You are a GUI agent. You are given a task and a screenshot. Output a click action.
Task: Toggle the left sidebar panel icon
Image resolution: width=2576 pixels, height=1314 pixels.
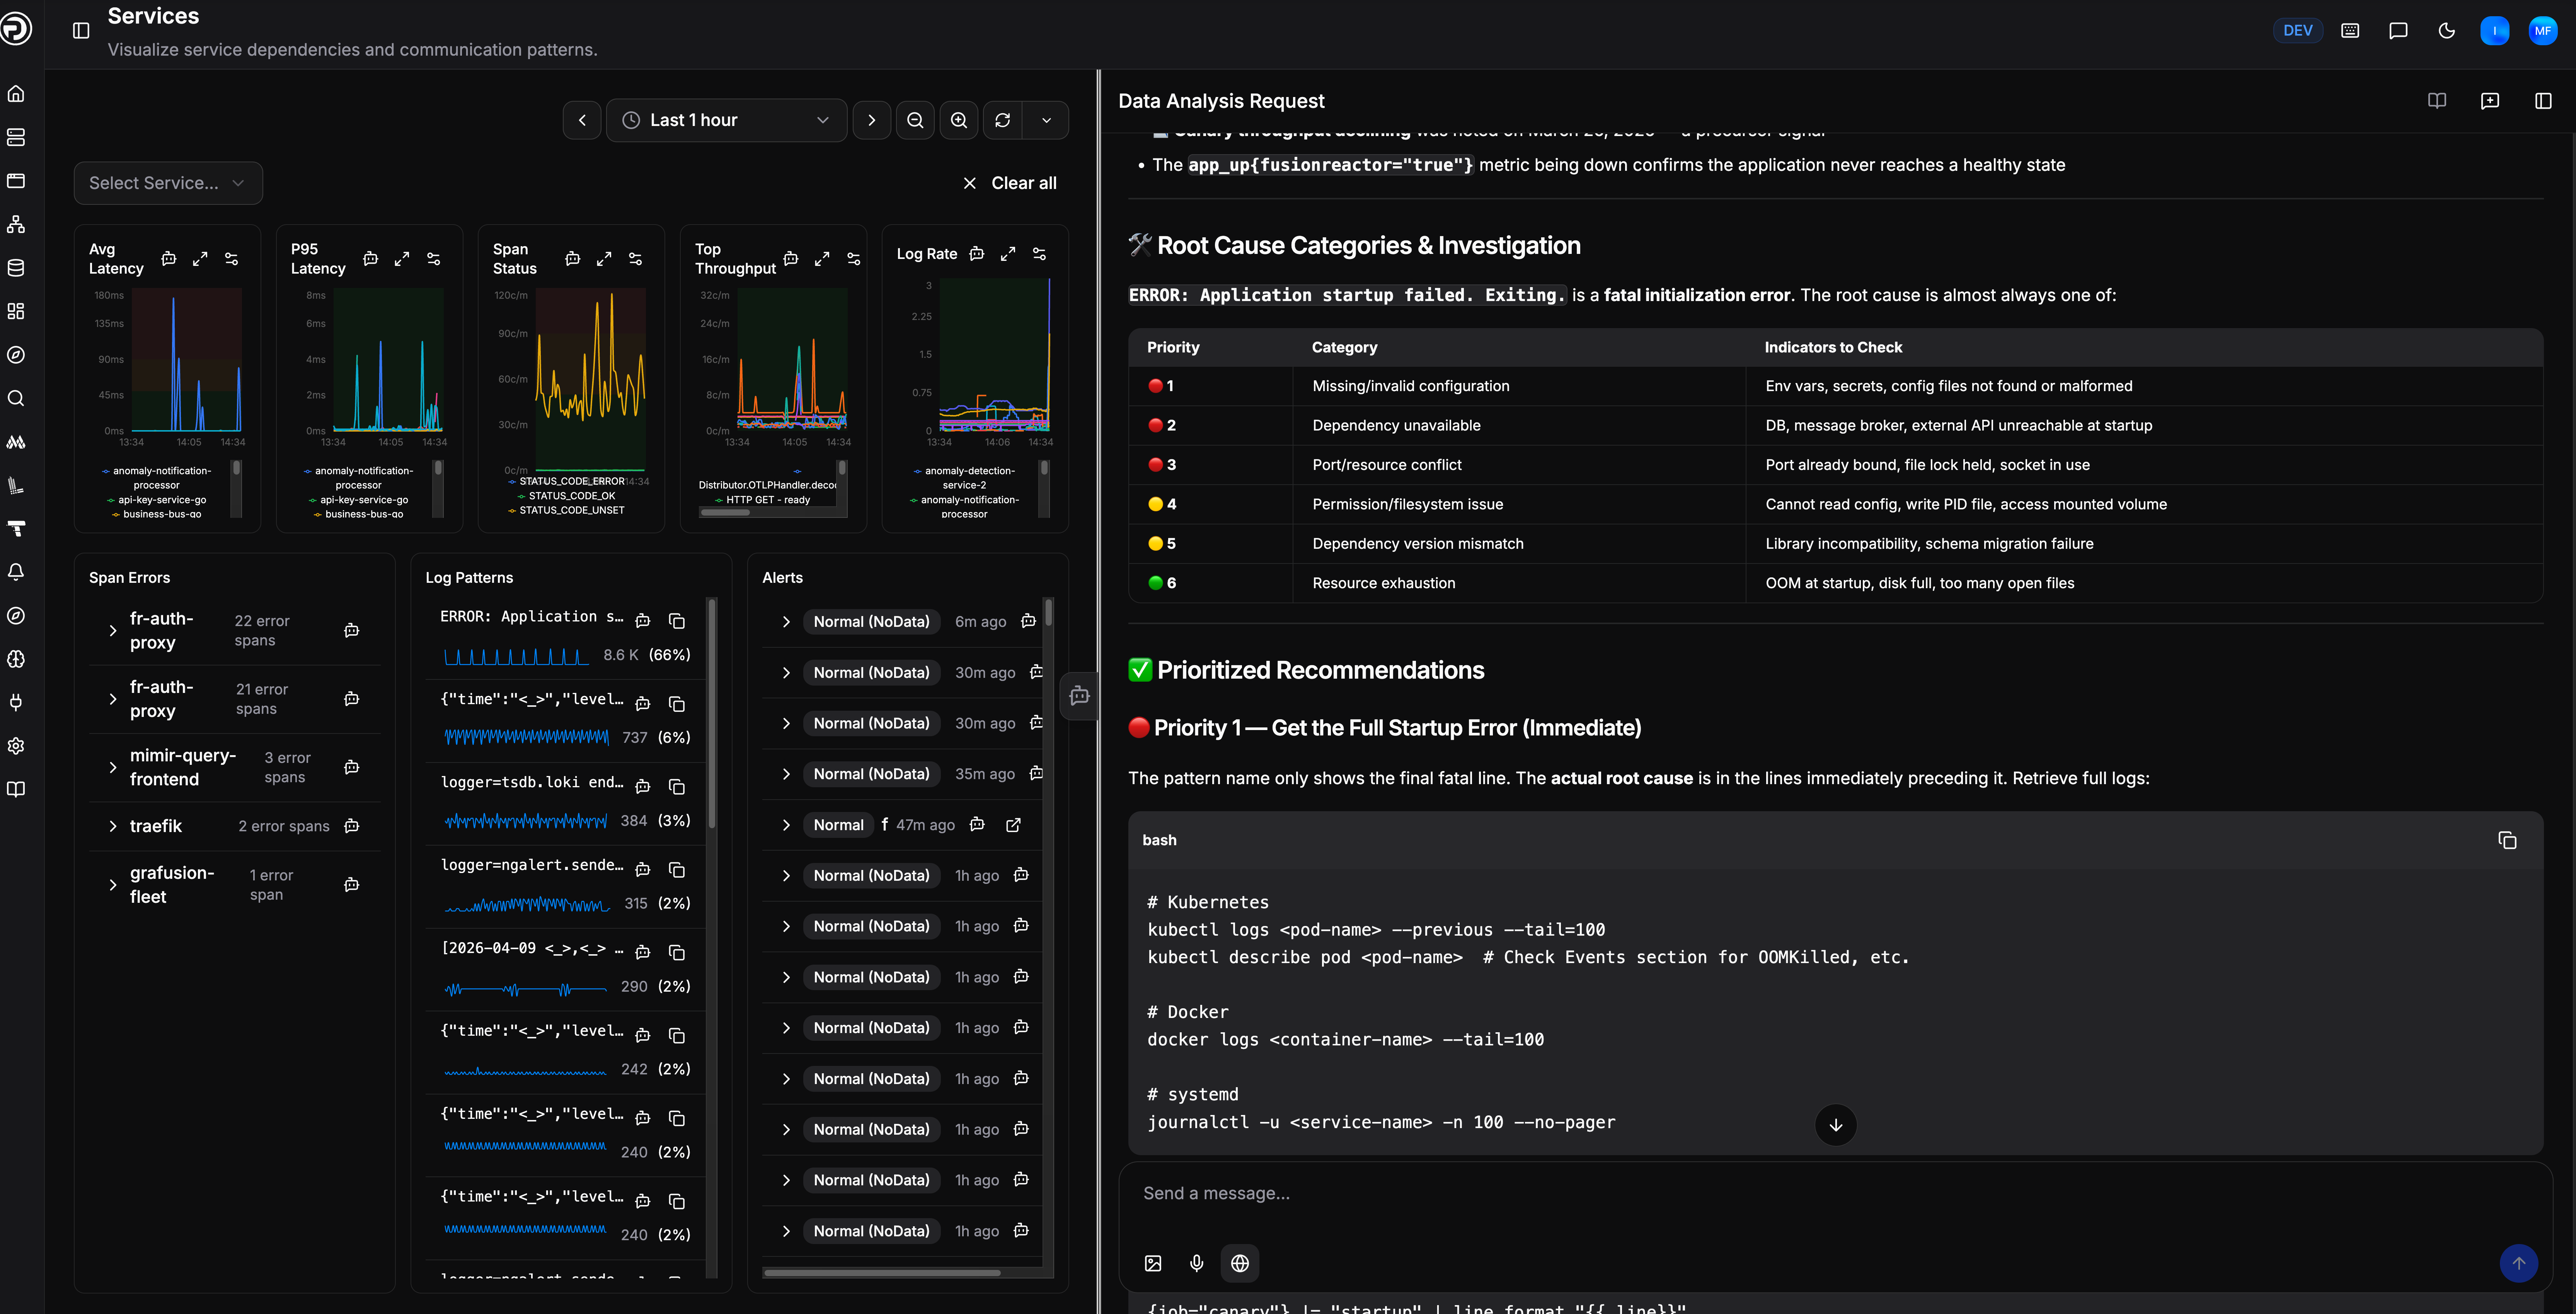click(81, 30)
